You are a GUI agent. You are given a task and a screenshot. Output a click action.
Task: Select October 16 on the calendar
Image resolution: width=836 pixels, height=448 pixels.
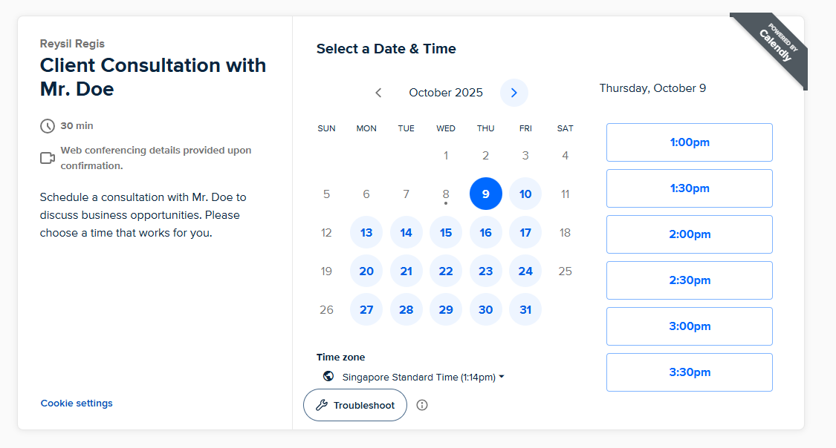[x=486, y=233]
